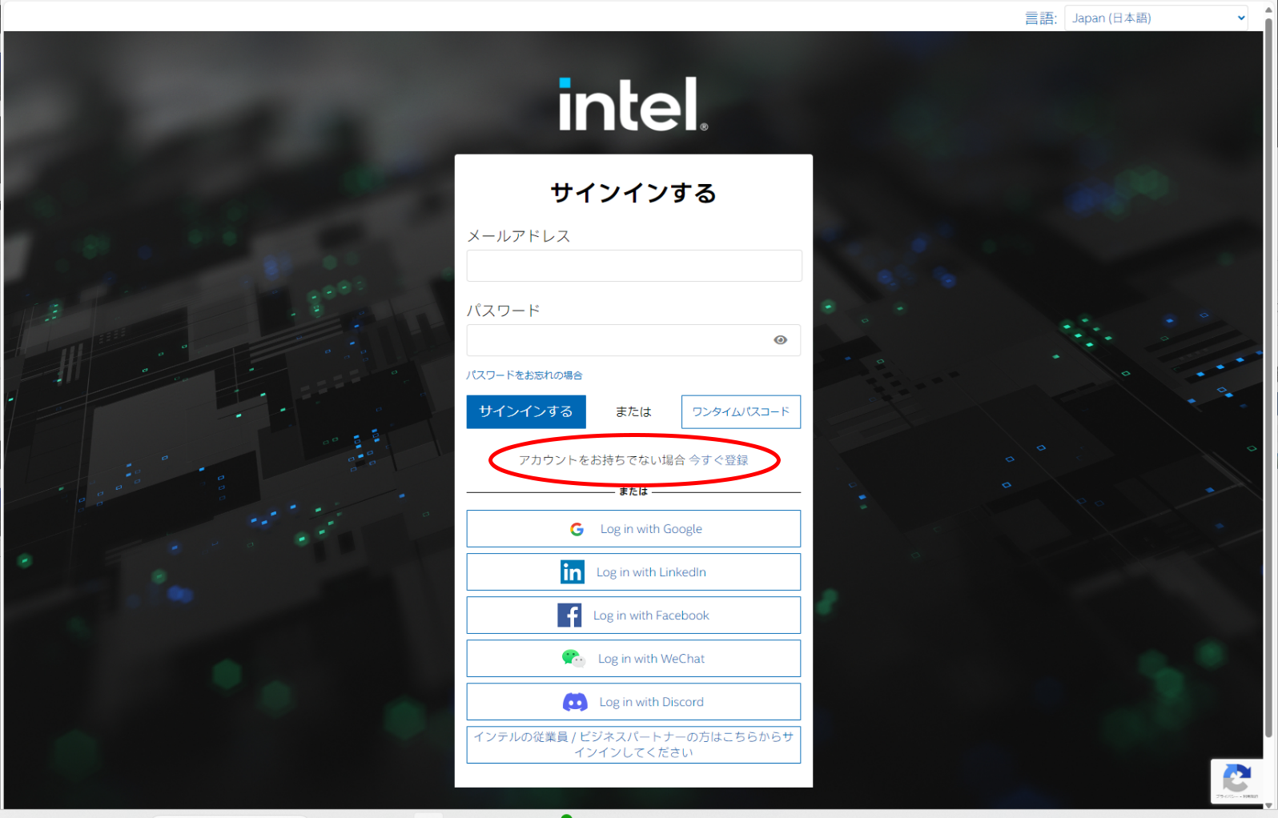This screenshot has height=818, width=1278.
Task: Click the reCAPTCHA badge
Action: pyautogui.click(x=1237, y=781)
